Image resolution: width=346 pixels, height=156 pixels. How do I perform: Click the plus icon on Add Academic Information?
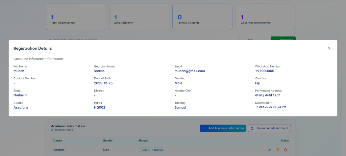[204, 128]
